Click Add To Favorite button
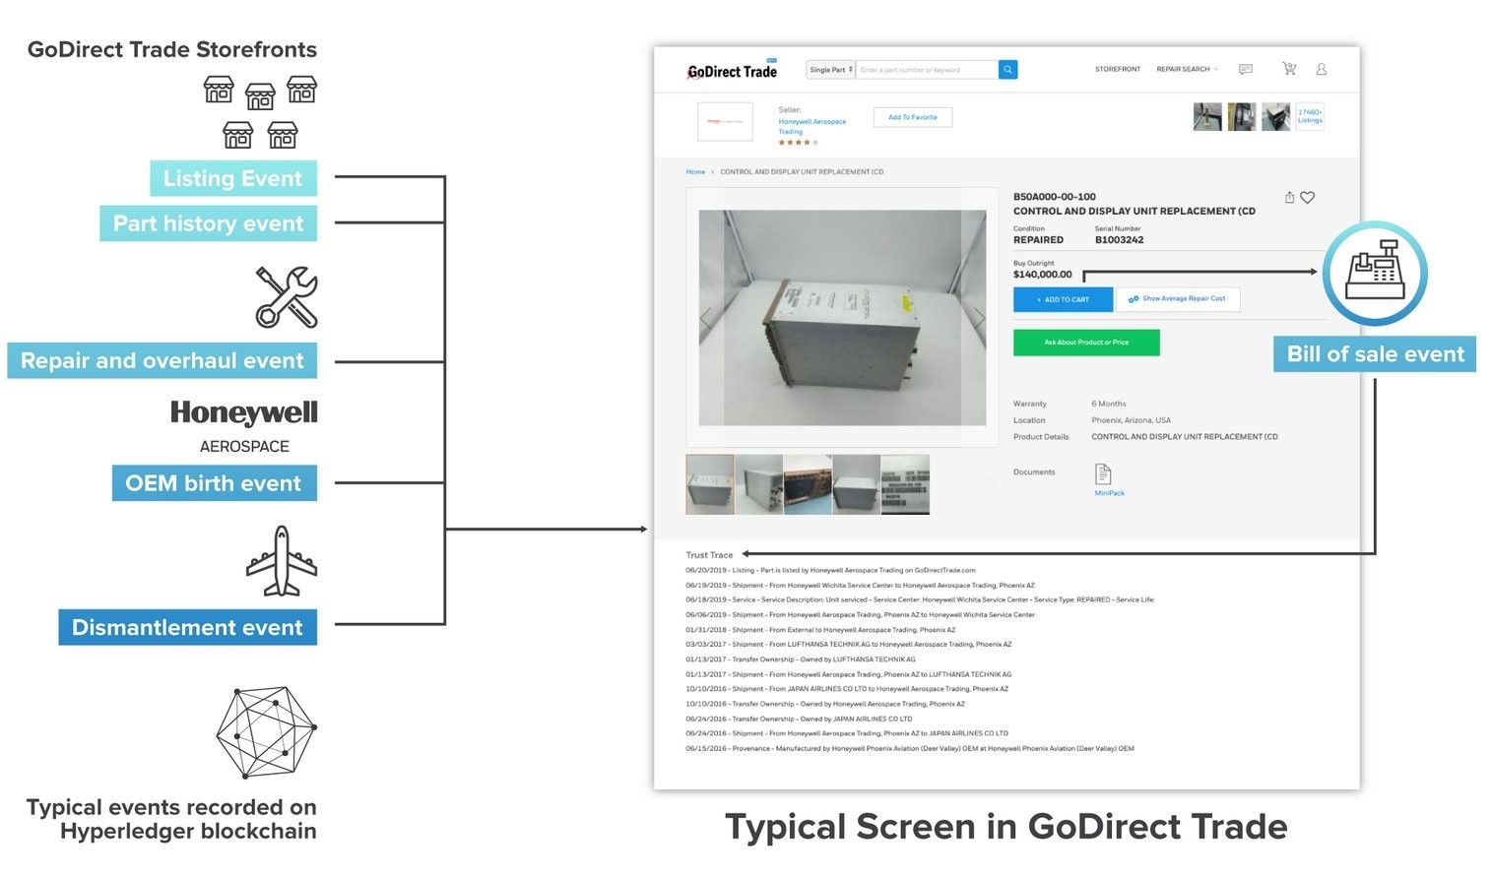Image resolution: width=1491 pixels, height=877 pixels. (x=912, y=118)
